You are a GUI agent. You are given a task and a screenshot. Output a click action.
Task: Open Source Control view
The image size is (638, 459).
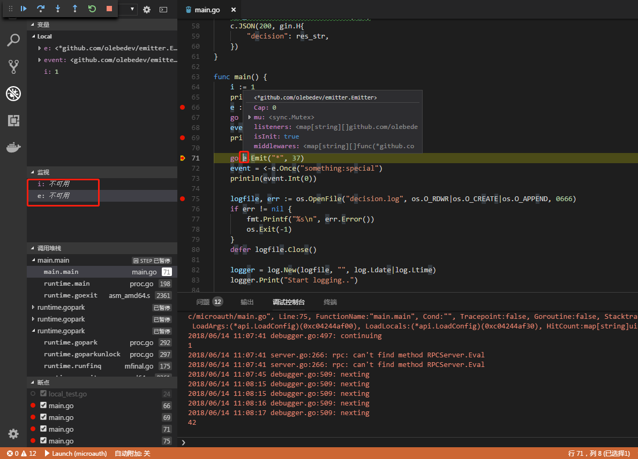point(13,67)
